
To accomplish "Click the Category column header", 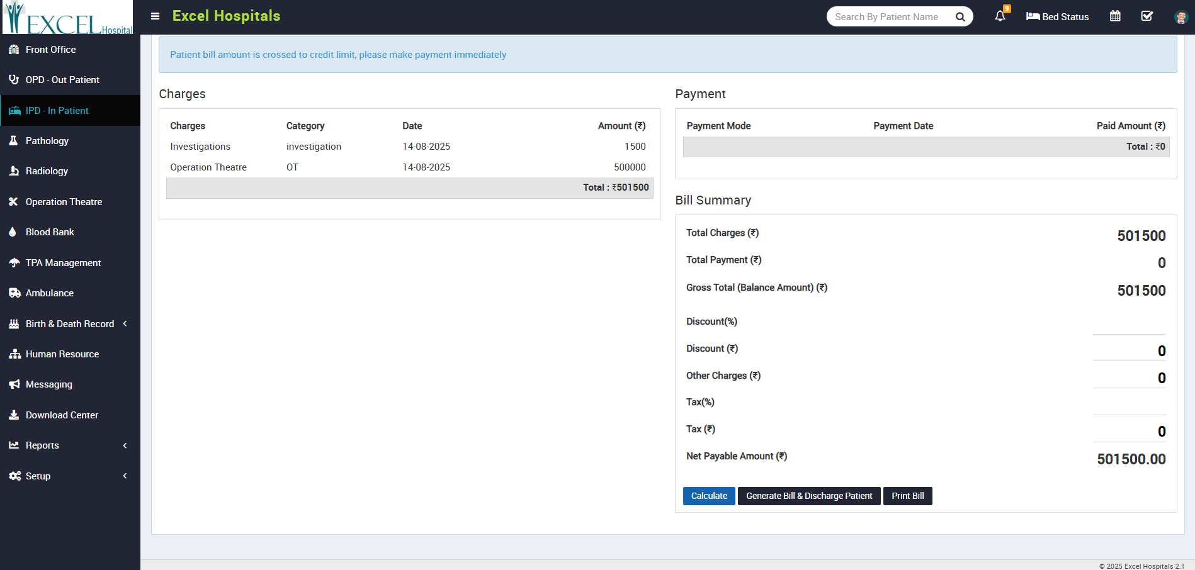I will coord(305,126).
